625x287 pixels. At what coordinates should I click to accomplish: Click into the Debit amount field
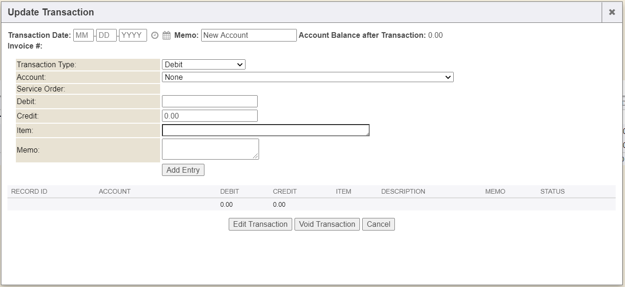tap(210, 101)
